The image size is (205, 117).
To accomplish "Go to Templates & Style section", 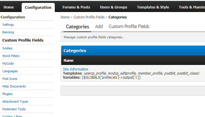I will tap(153, 7).
